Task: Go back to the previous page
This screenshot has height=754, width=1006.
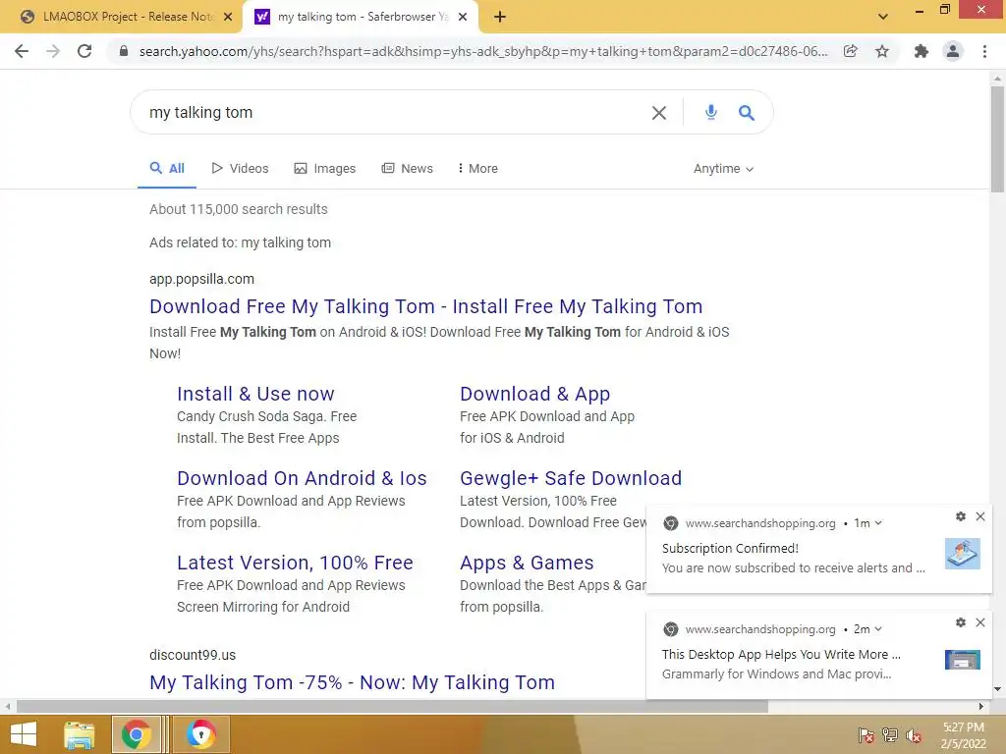Action: coord(22,51)
